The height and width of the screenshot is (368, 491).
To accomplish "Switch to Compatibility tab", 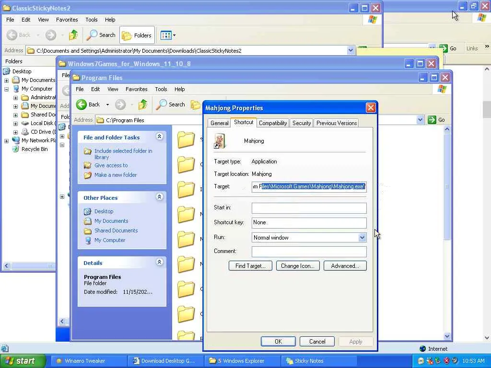I will click(273, 123).
